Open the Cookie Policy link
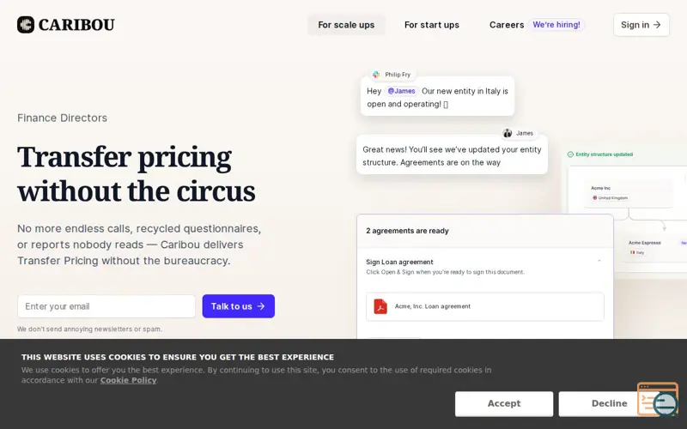Viewport: 687px width, 429px height. coord(128,380)
